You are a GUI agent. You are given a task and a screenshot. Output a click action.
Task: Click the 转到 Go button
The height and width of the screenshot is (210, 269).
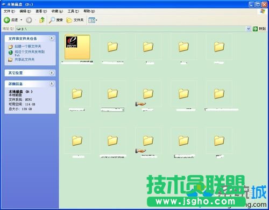(x=259, y=29)
